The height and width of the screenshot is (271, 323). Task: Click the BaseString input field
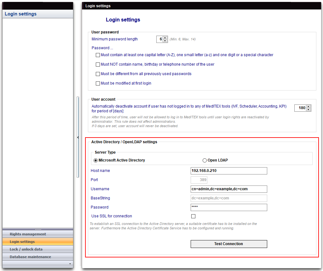click(x=229, y=198)
